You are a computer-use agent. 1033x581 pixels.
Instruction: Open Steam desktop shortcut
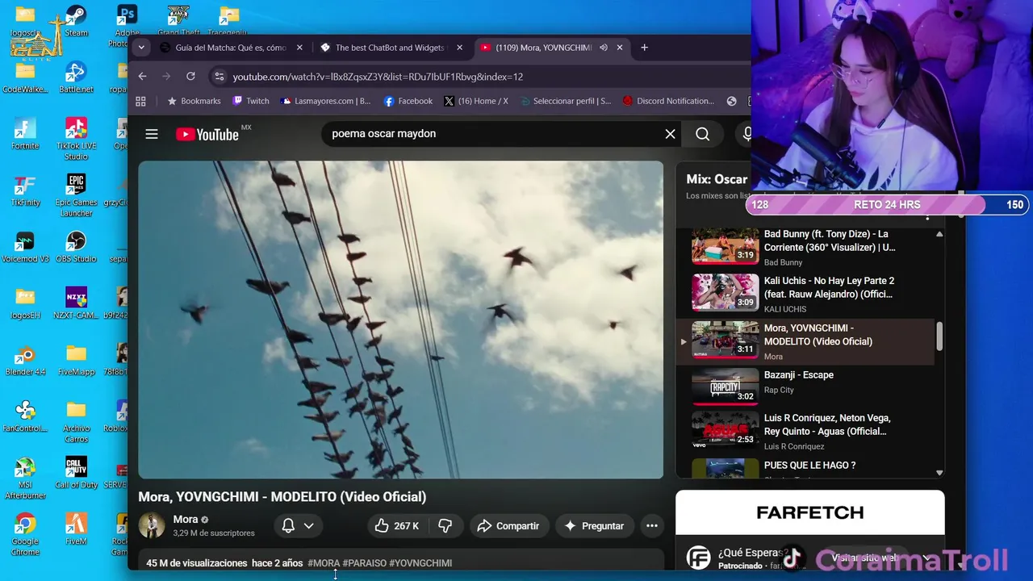[76, 21]
